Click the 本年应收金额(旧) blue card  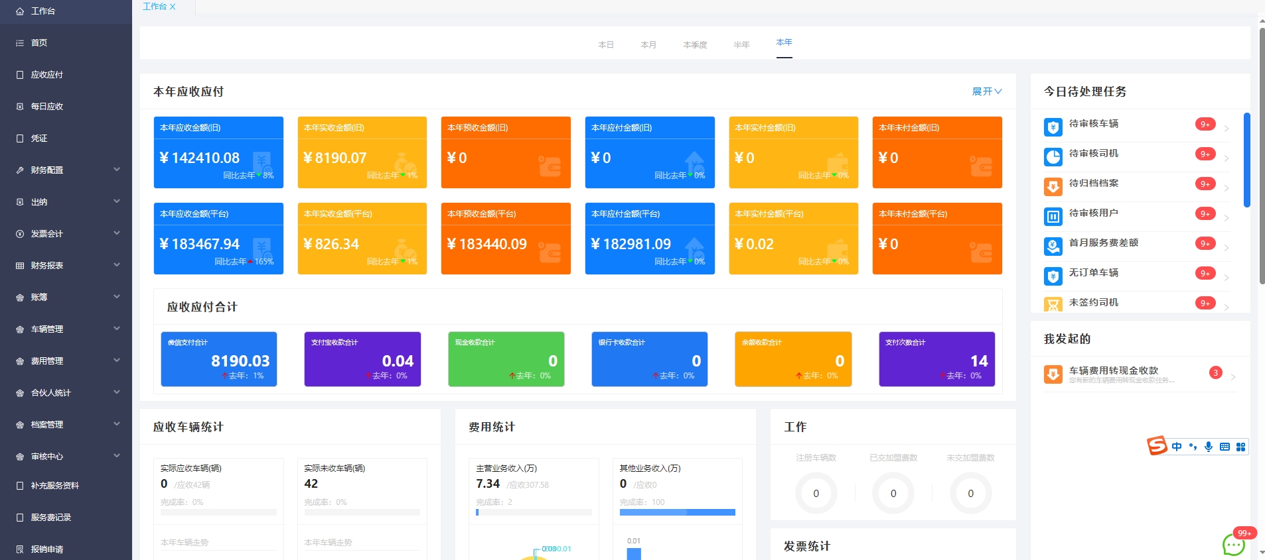coord(218,152)
